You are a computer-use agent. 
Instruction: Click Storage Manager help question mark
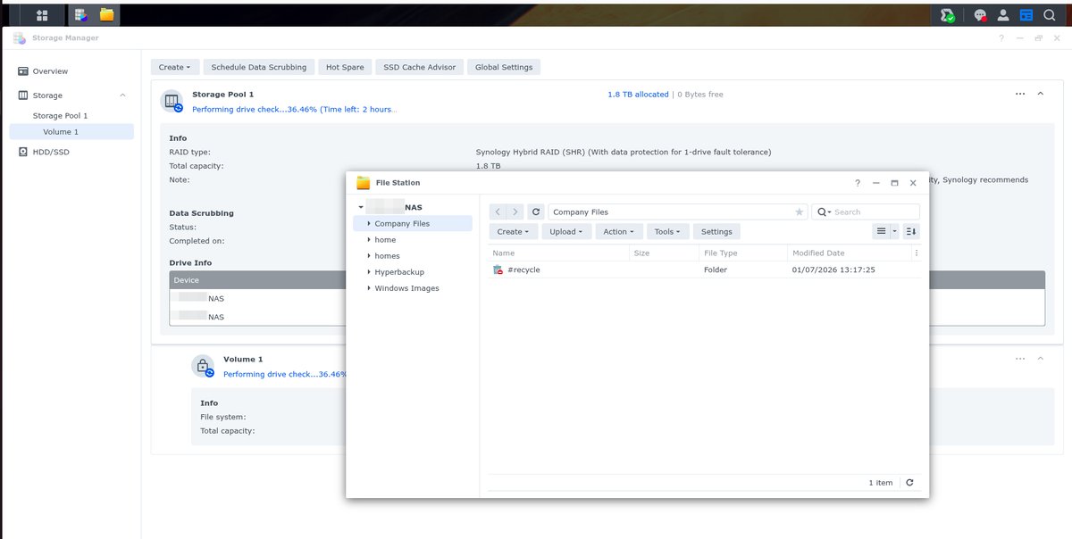click(1002, 38)
